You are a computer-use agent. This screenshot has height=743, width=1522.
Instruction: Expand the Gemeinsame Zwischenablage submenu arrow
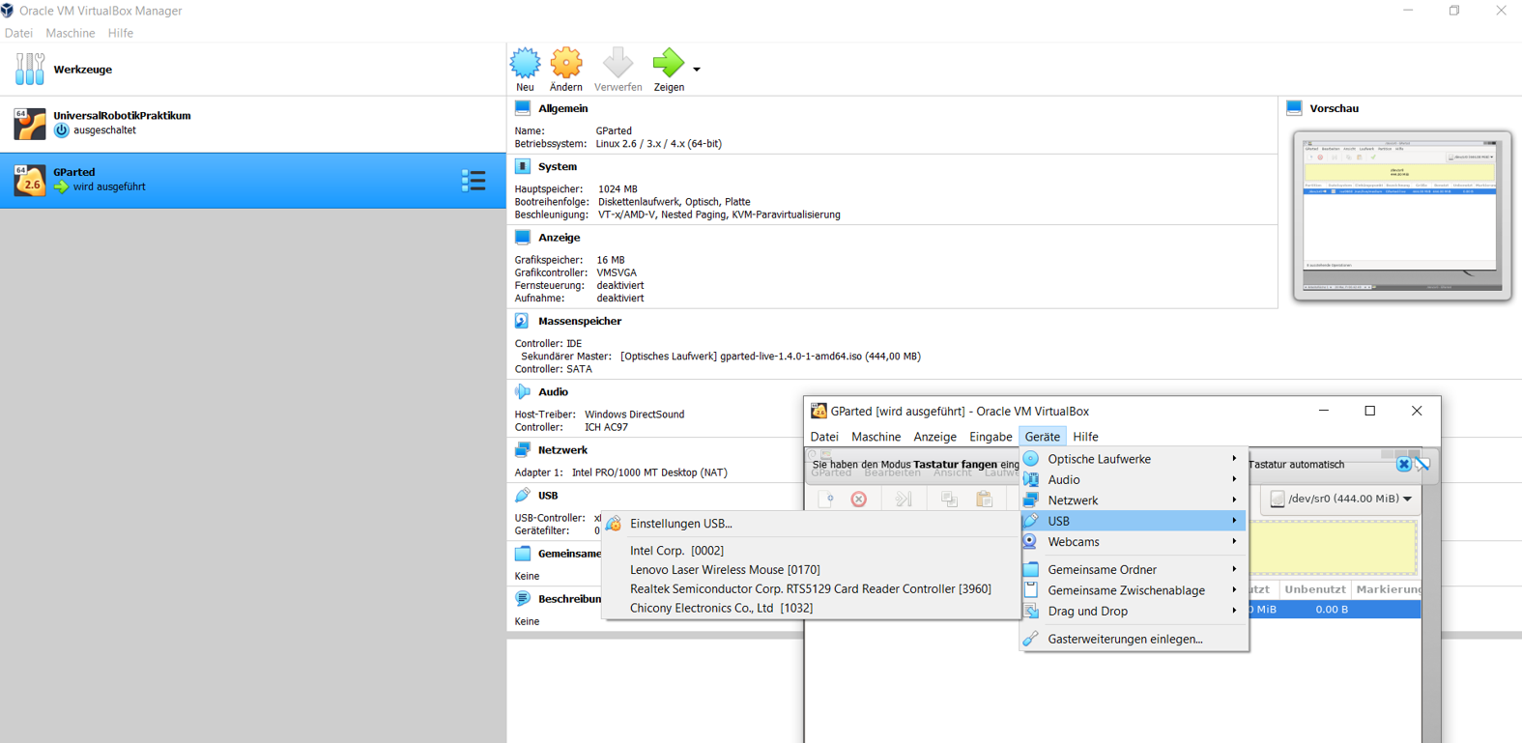coord(1234,590)
